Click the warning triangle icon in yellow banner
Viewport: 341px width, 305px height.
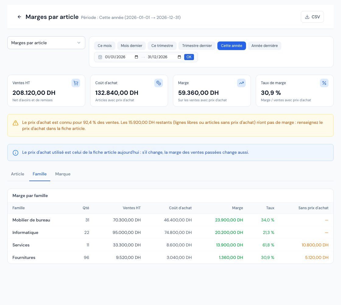tap(16, 123)
